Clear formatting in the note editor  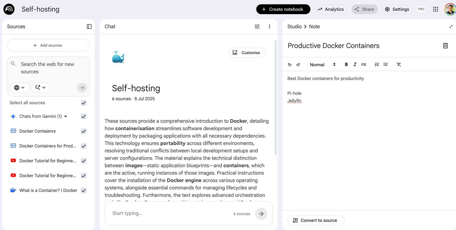click(x=399, y=64)
